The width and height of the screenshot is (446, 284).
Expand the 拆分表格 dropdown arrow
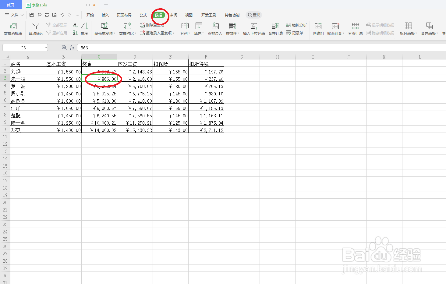click(416, 33)
